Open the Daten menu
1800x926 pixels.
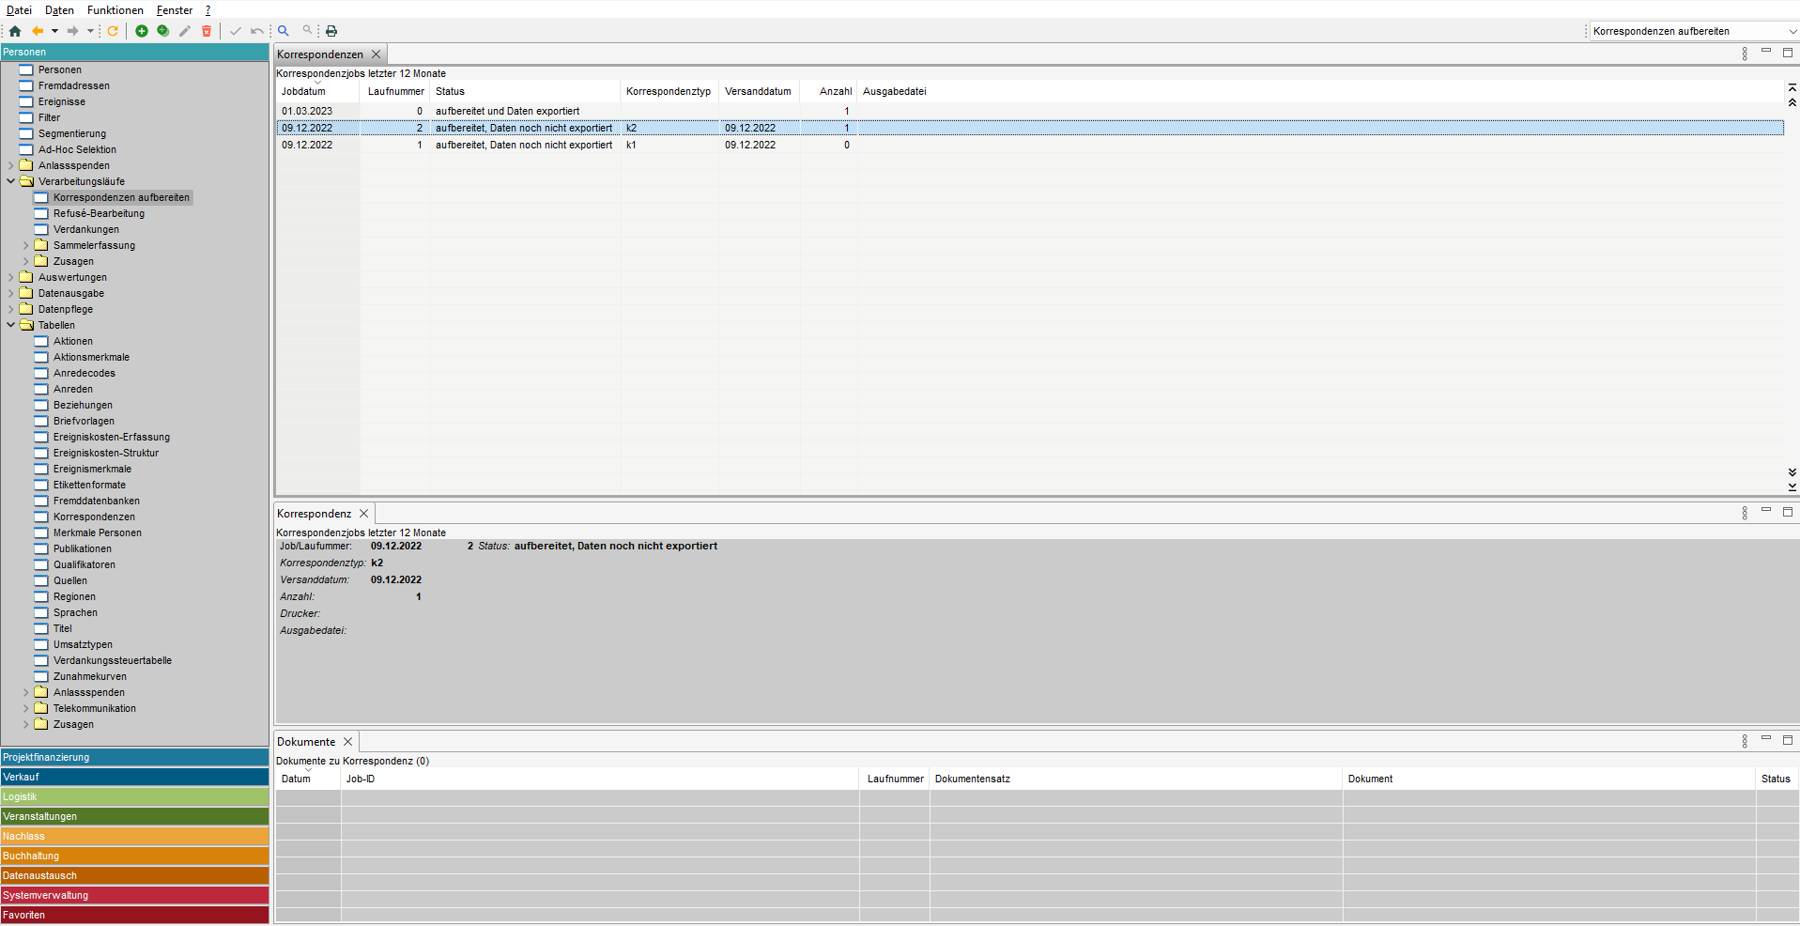tap(59, 10)
